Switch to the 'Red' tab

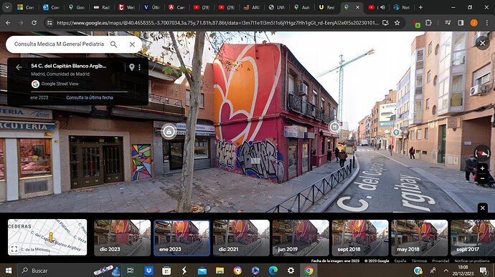327,7
